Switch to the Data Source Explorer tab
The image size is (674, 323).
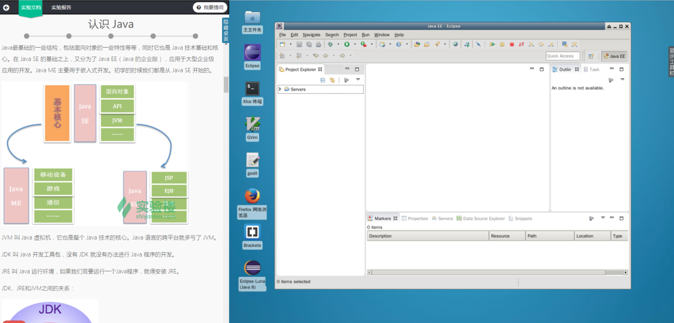tap(480, 219)
